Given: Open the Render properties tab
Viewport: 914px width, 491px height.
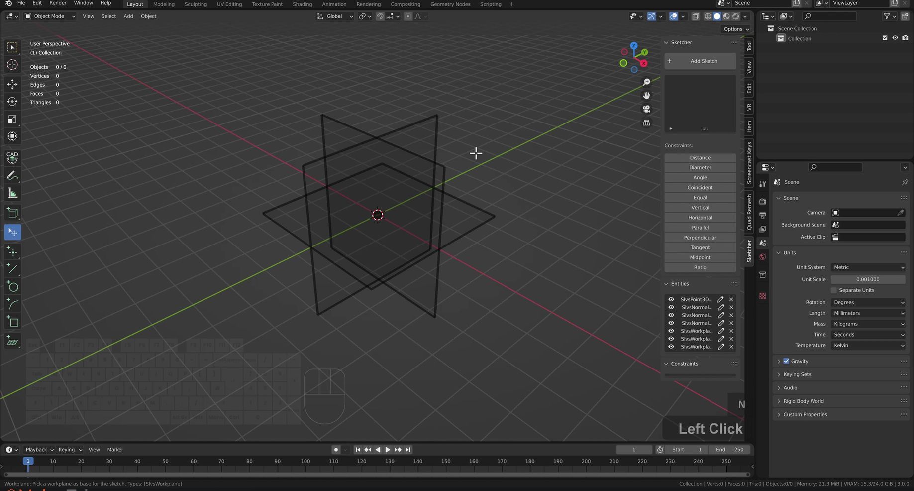Looking at the screenshot, I should (763, 201).
